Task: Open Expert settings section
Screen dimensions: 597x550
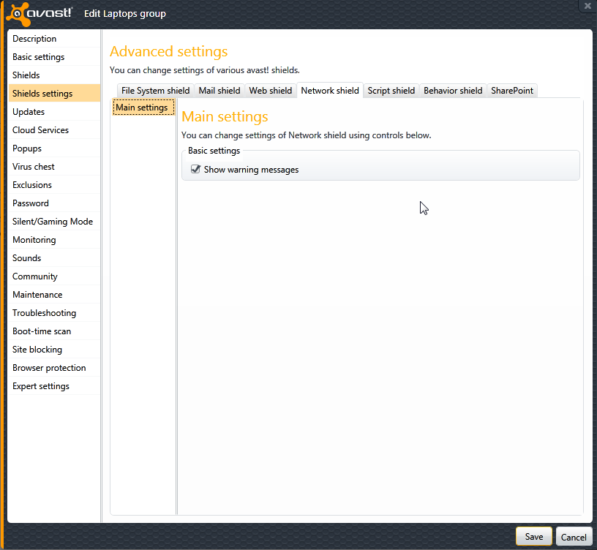Action: (53, 385)
